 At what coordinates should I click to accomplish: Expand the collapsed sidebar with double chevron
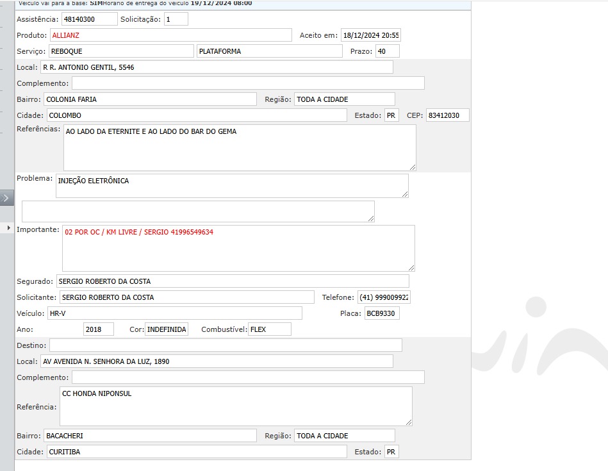click(6, 198)
